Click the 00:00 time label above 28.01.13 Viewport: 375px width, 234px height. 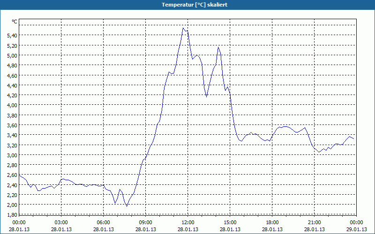pyautogui.click(x=19, y=223)
